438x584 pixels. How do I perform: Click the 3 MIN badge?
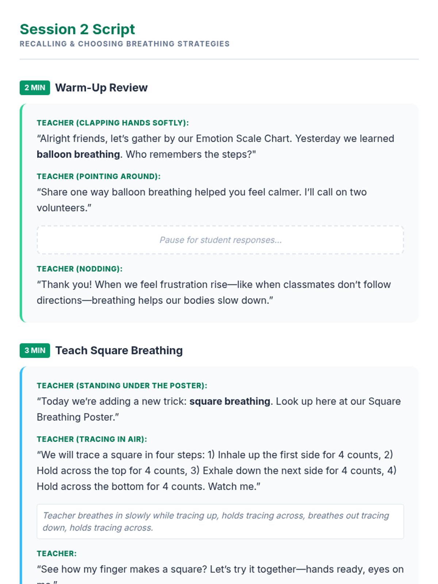[35, 350]
